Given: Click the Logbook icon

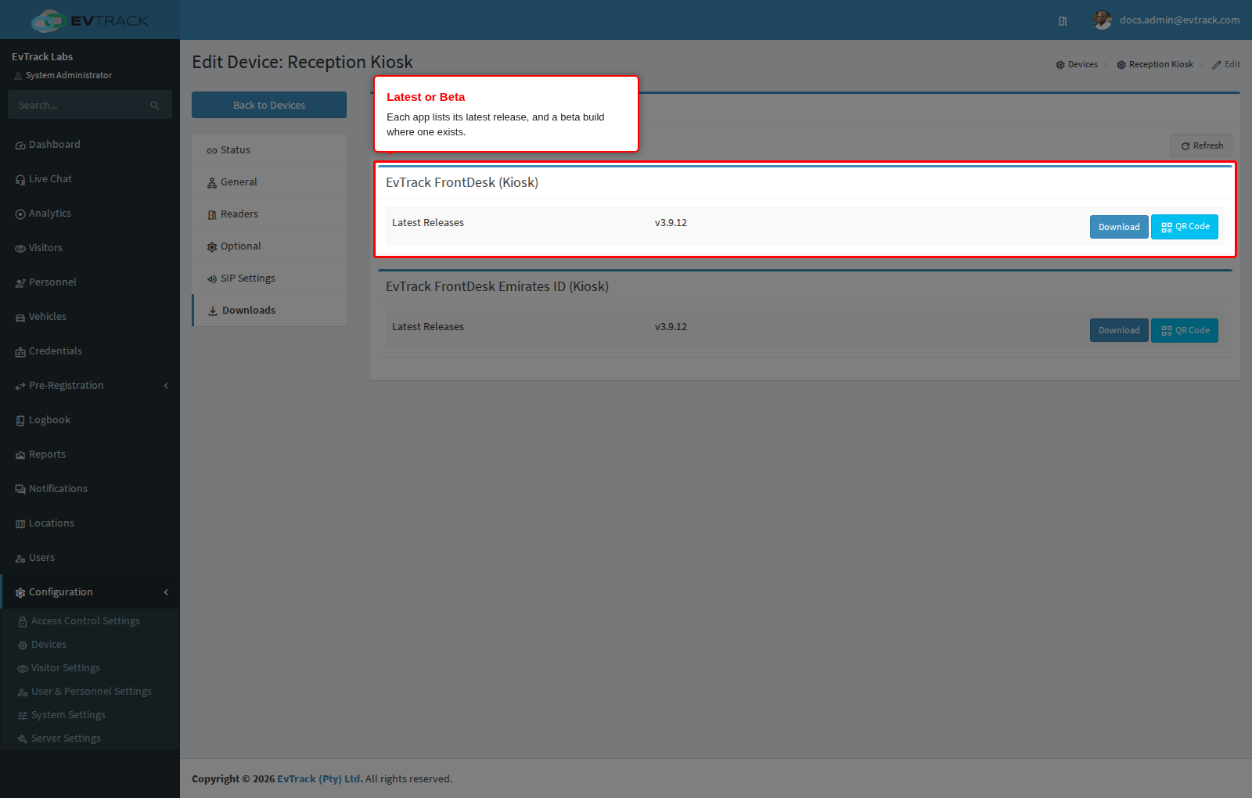Looking at the screenshot, I should click(20, 421).
